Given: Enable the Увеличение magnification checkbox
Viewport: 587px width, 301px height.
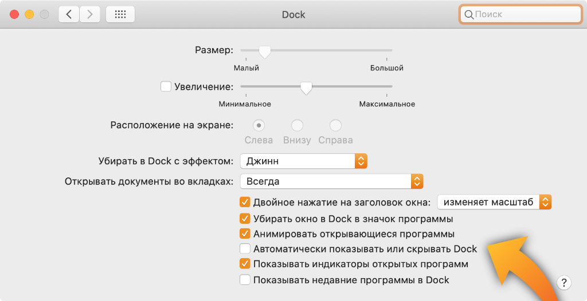Looking at the screenshot, I should (166, 86).
